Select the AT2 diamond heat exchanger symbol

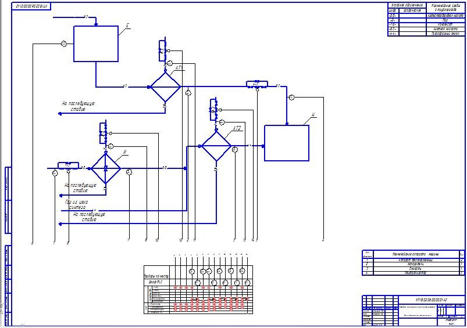216,146
